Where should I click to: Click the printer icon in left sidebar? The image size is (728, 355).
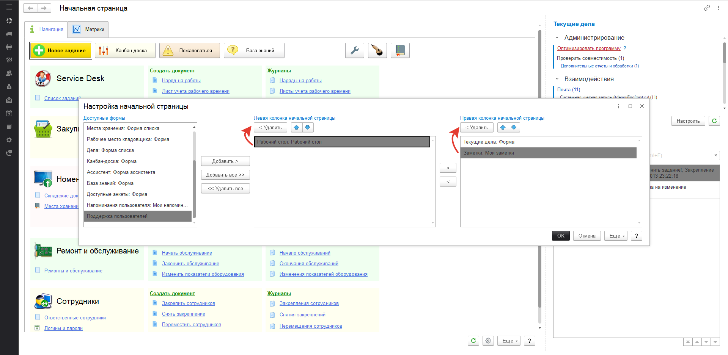click(9, 47)
